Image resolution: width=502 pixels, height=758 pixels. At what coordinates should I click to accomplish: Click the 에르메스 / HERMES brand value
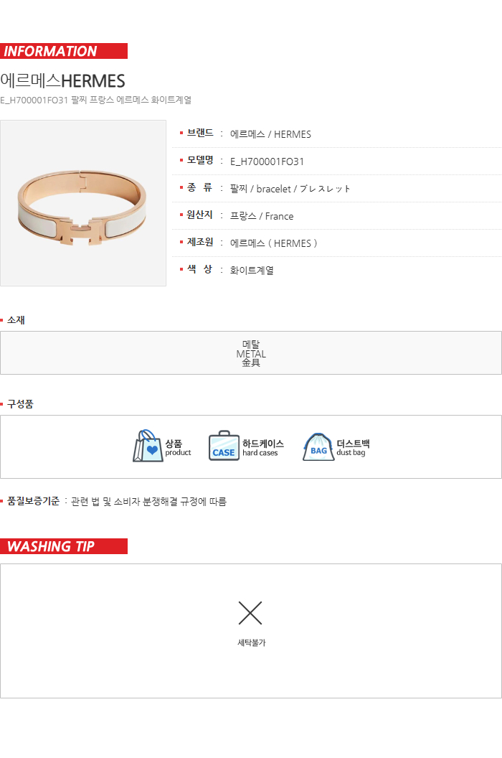coord(270,134)
